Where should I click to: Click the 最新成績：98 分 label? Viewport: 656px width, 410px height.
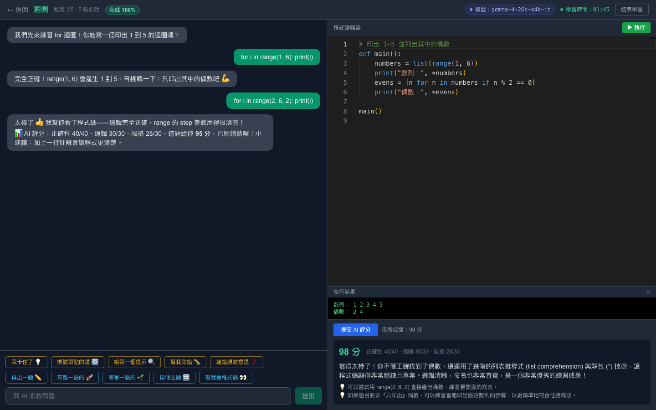coord(402,330)
